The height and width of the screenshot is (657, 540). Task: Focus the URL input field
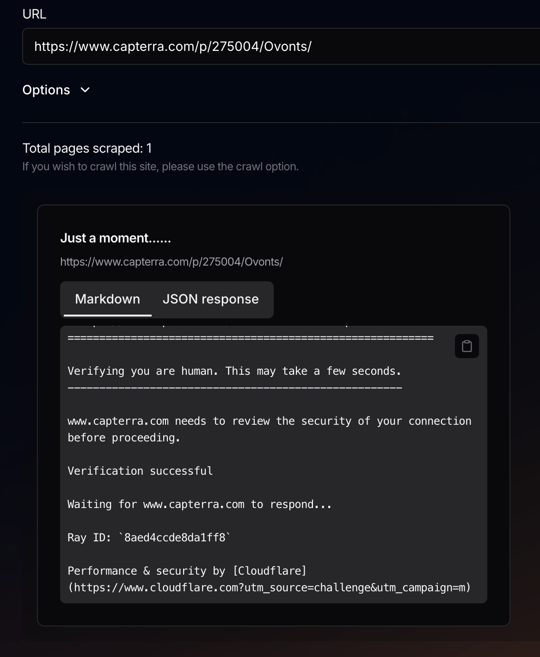[277, 46]
